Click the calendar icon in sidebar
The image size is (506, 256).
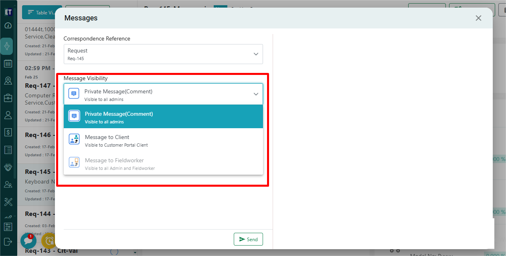coord(8,63)
